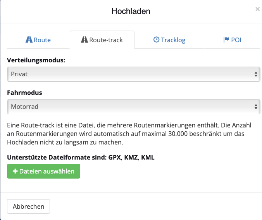This screenshot has height=220, width=262.
Task: Click the road icon on the Route tab
Action: pos(29,40)
